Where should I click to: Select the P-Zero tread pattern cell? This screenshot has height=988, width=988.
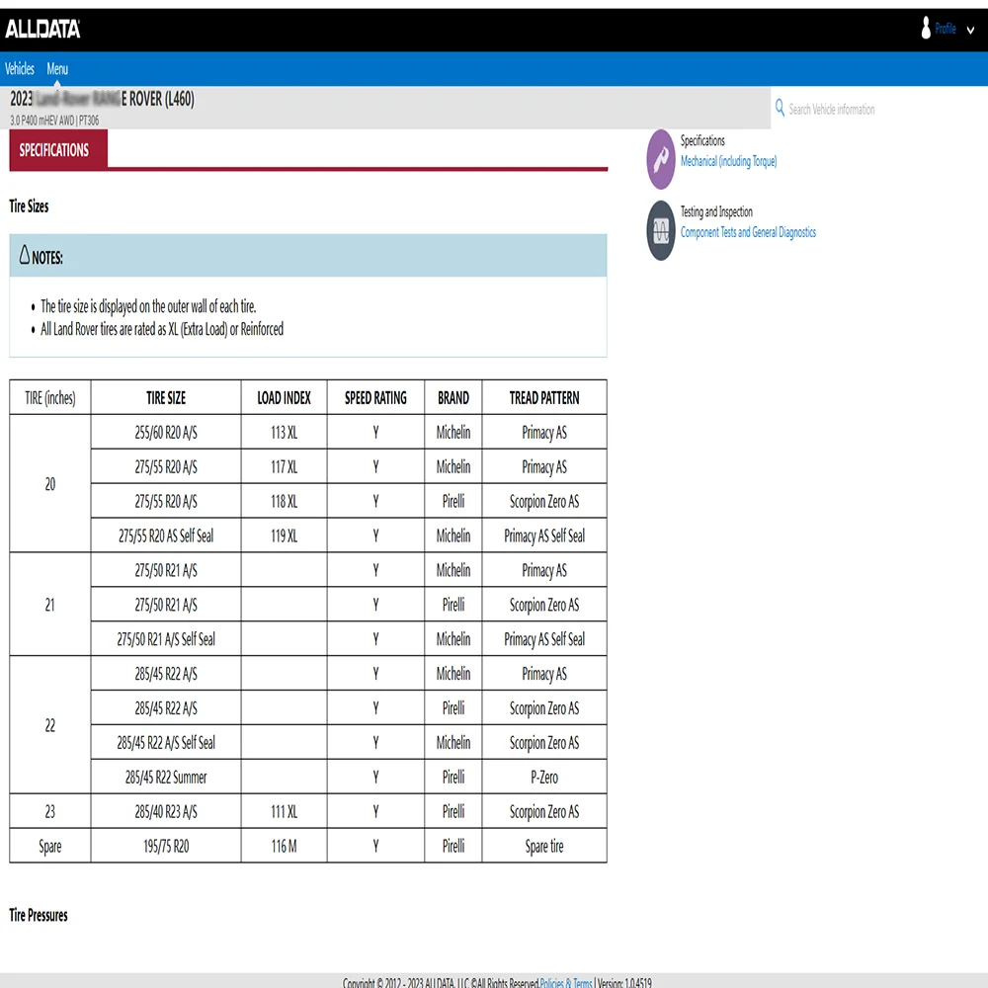[544, 777]
